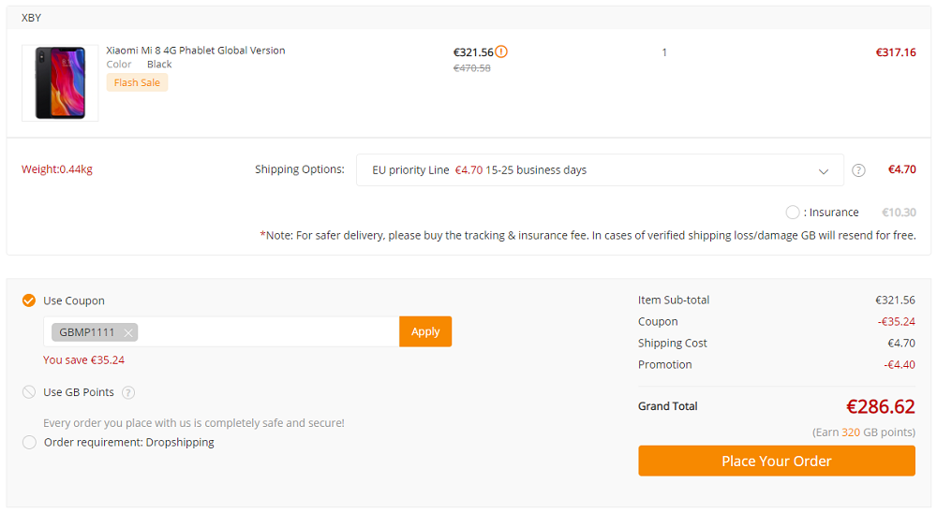This screenshot has width=937, height=513.
Task: Enable the Insurance option radio
Action: point(793,212)
